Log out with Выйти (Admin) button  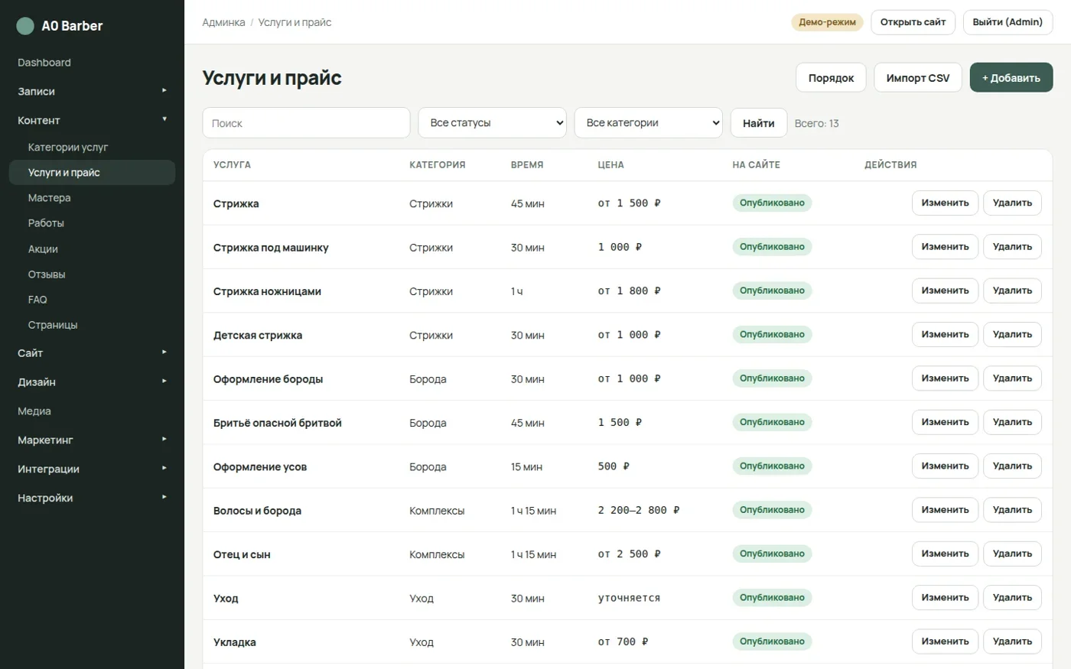1008,22
